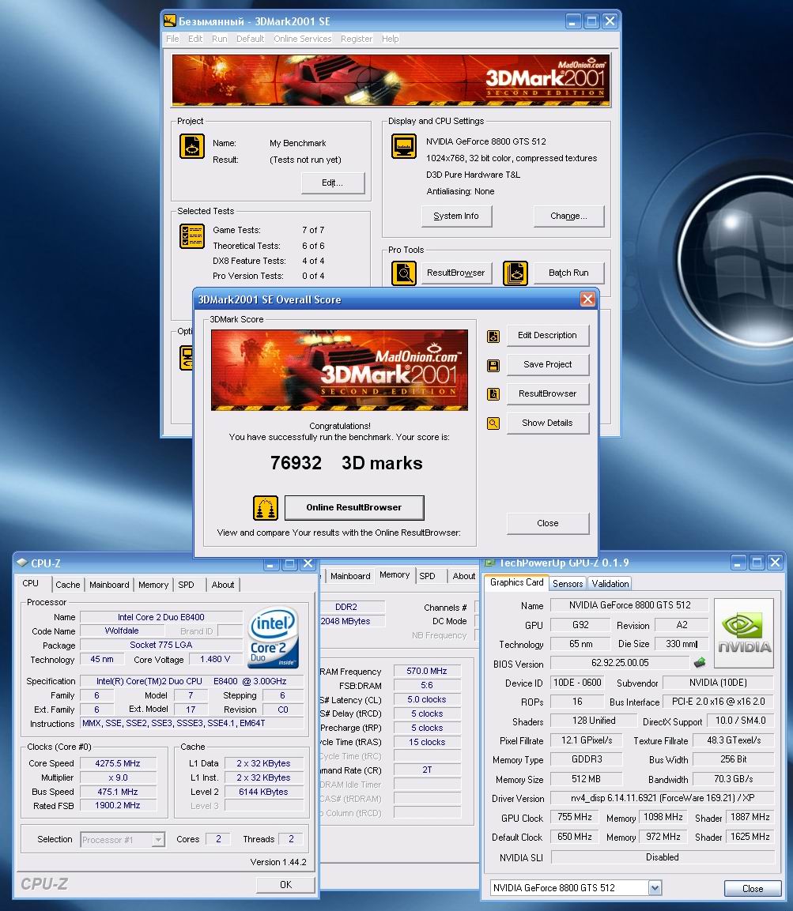793x911 pixels.
Task: Click the Driver Version field in GPU-Z
Action: [663, 798]
